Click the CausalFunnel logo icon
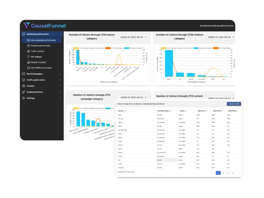 click(x=27, y=25)
